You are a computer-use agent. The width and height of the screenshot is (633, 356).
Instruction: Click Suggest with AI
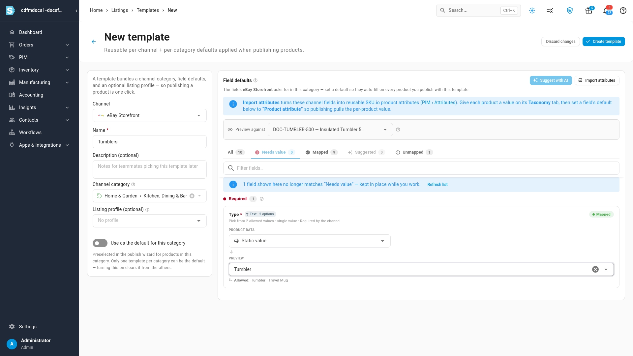551,80
